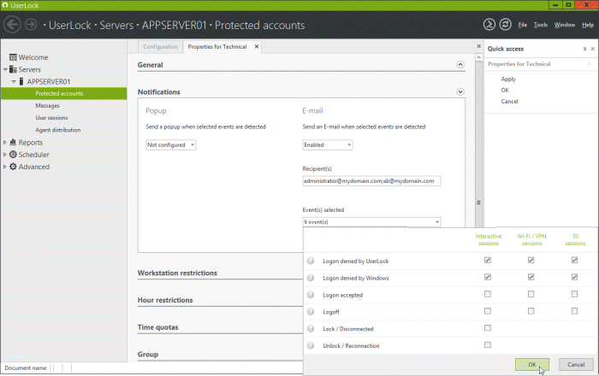Click Cancel in Quick access
Image resolution: width=599 pixels, height=376 pixels.
point(510,102)
